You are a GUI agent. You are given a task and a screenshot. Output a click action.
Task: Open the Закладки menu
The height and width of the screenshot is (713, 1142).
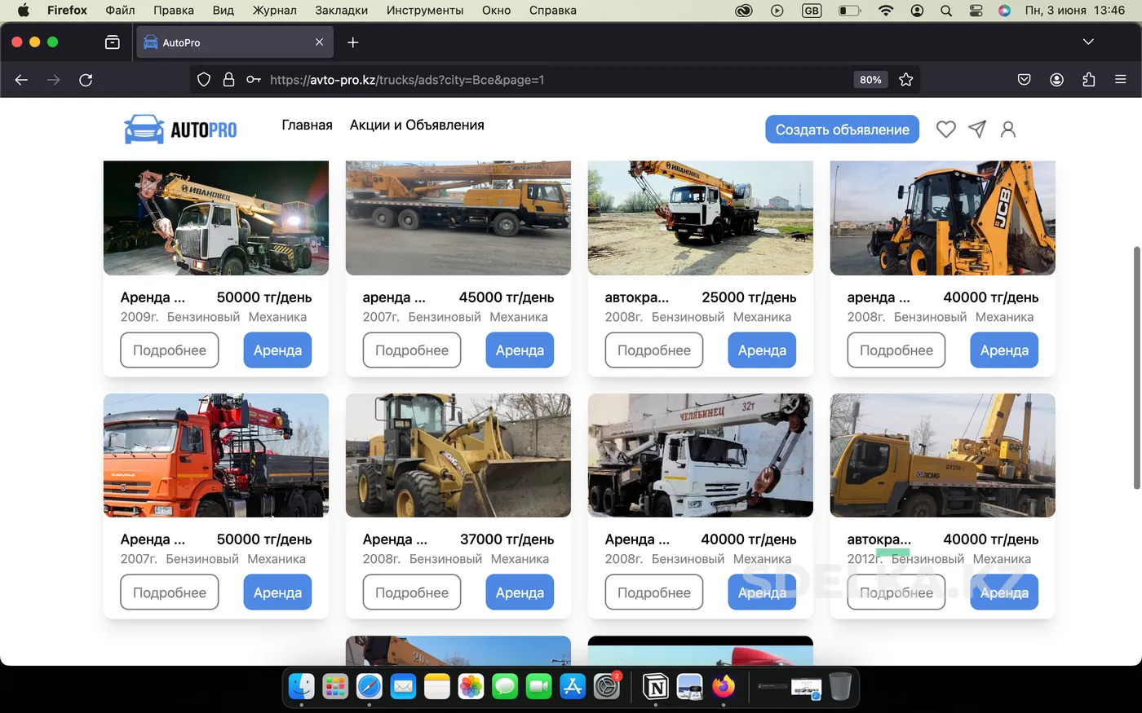[342, 11]
